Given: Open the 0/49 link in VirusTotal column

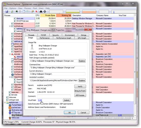Looking at the screenshot, I should click(x=120, y=115).
